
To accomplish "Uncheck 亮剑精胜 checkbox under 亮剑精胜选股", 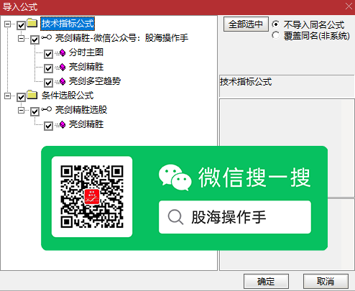I will (x=48, y=126).
